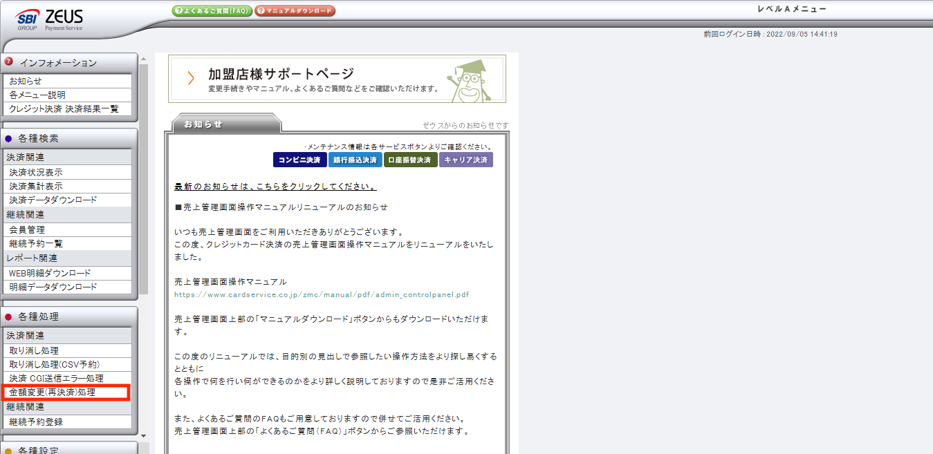Click the red dot beside 各種処理
933x454 pixels.
click(x=9, y=317)
